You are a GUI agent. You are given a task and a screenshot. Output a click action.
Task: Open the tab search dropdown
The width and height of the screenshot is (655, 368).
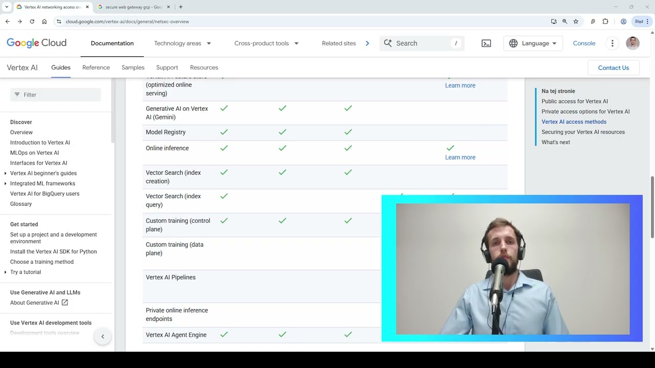7,7
